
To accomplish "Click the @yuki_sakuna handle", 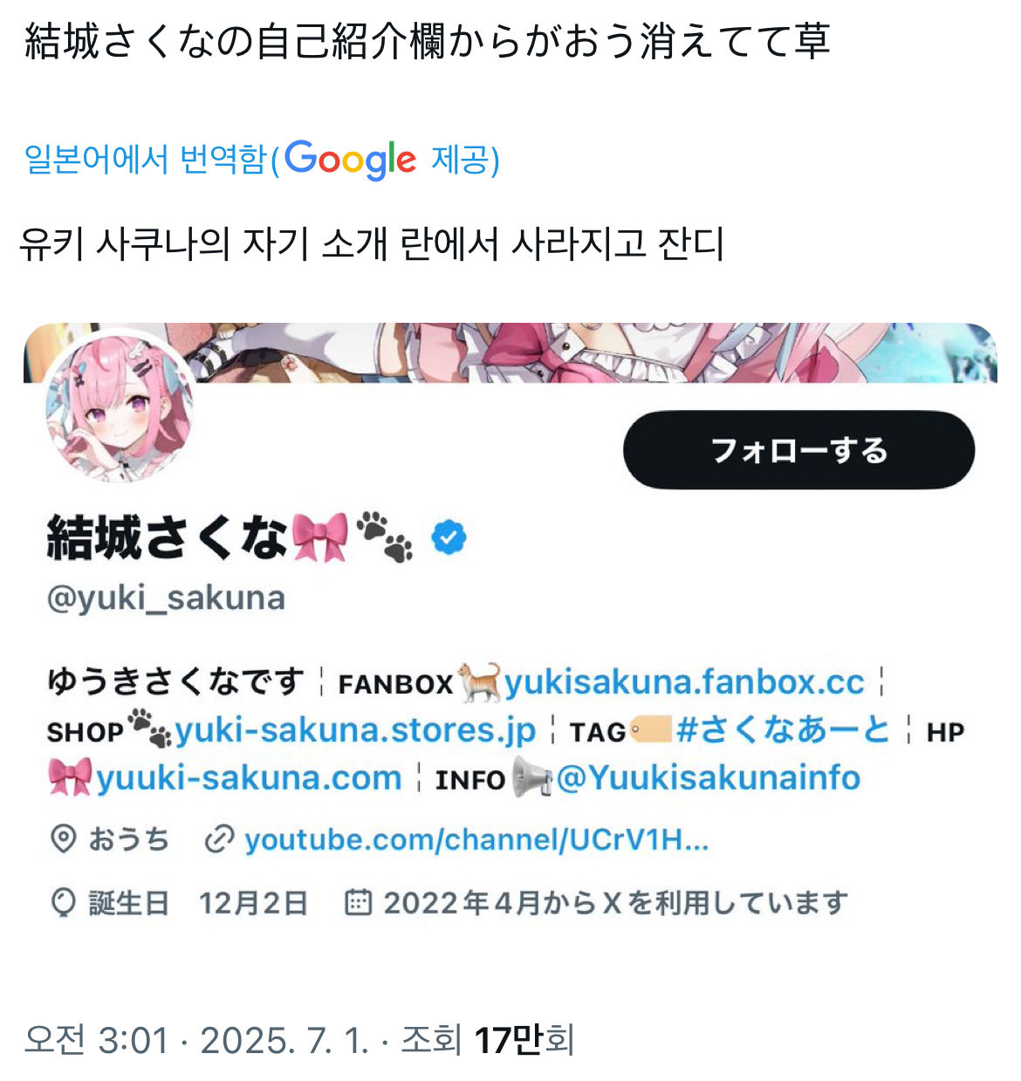I will [166, 598].
